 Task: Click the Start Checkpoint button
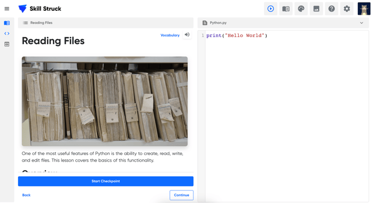105,181
